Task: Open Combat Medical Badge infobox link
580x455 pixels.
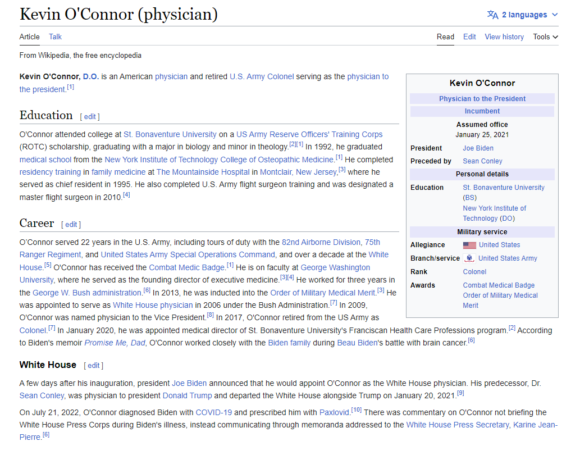Action: [499, 285]
